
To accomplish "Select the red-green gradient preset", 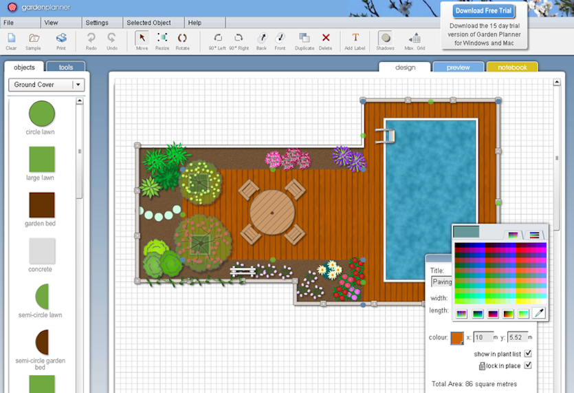I will 509,313.
